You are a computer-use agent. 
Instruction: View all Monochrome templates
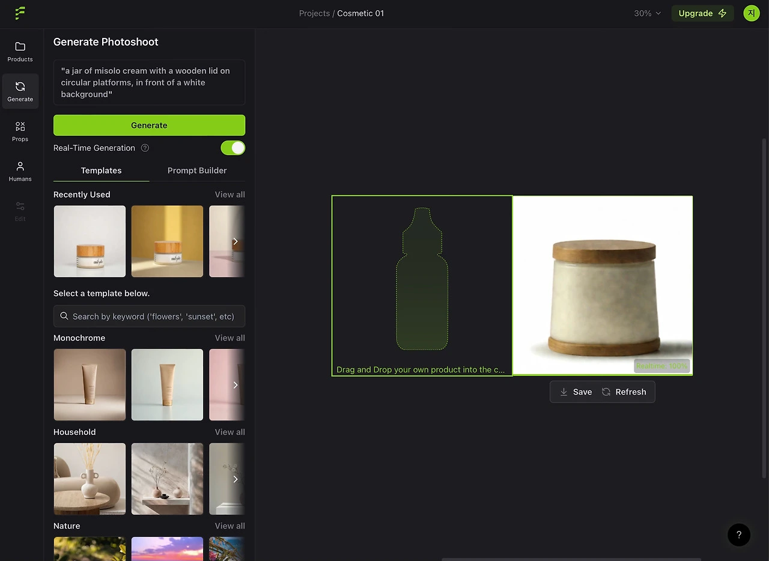click(230, 338)
